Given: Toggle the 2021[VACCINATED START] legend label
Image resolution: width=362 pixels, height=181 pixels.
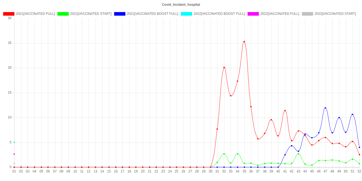Looking at the screenshot, I should (x=91, y=14).
